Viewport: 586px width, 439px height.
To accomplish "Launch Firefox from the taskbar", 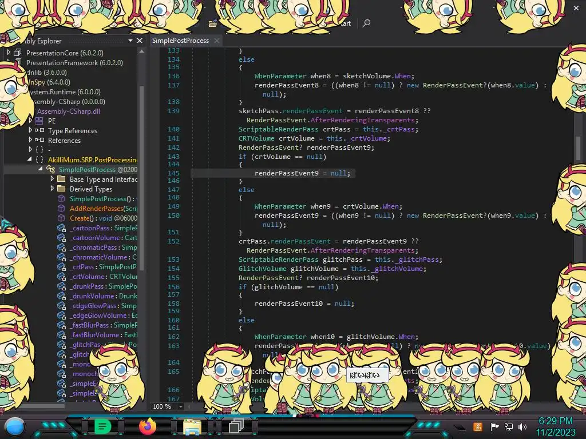I will [x=147, y=426].
